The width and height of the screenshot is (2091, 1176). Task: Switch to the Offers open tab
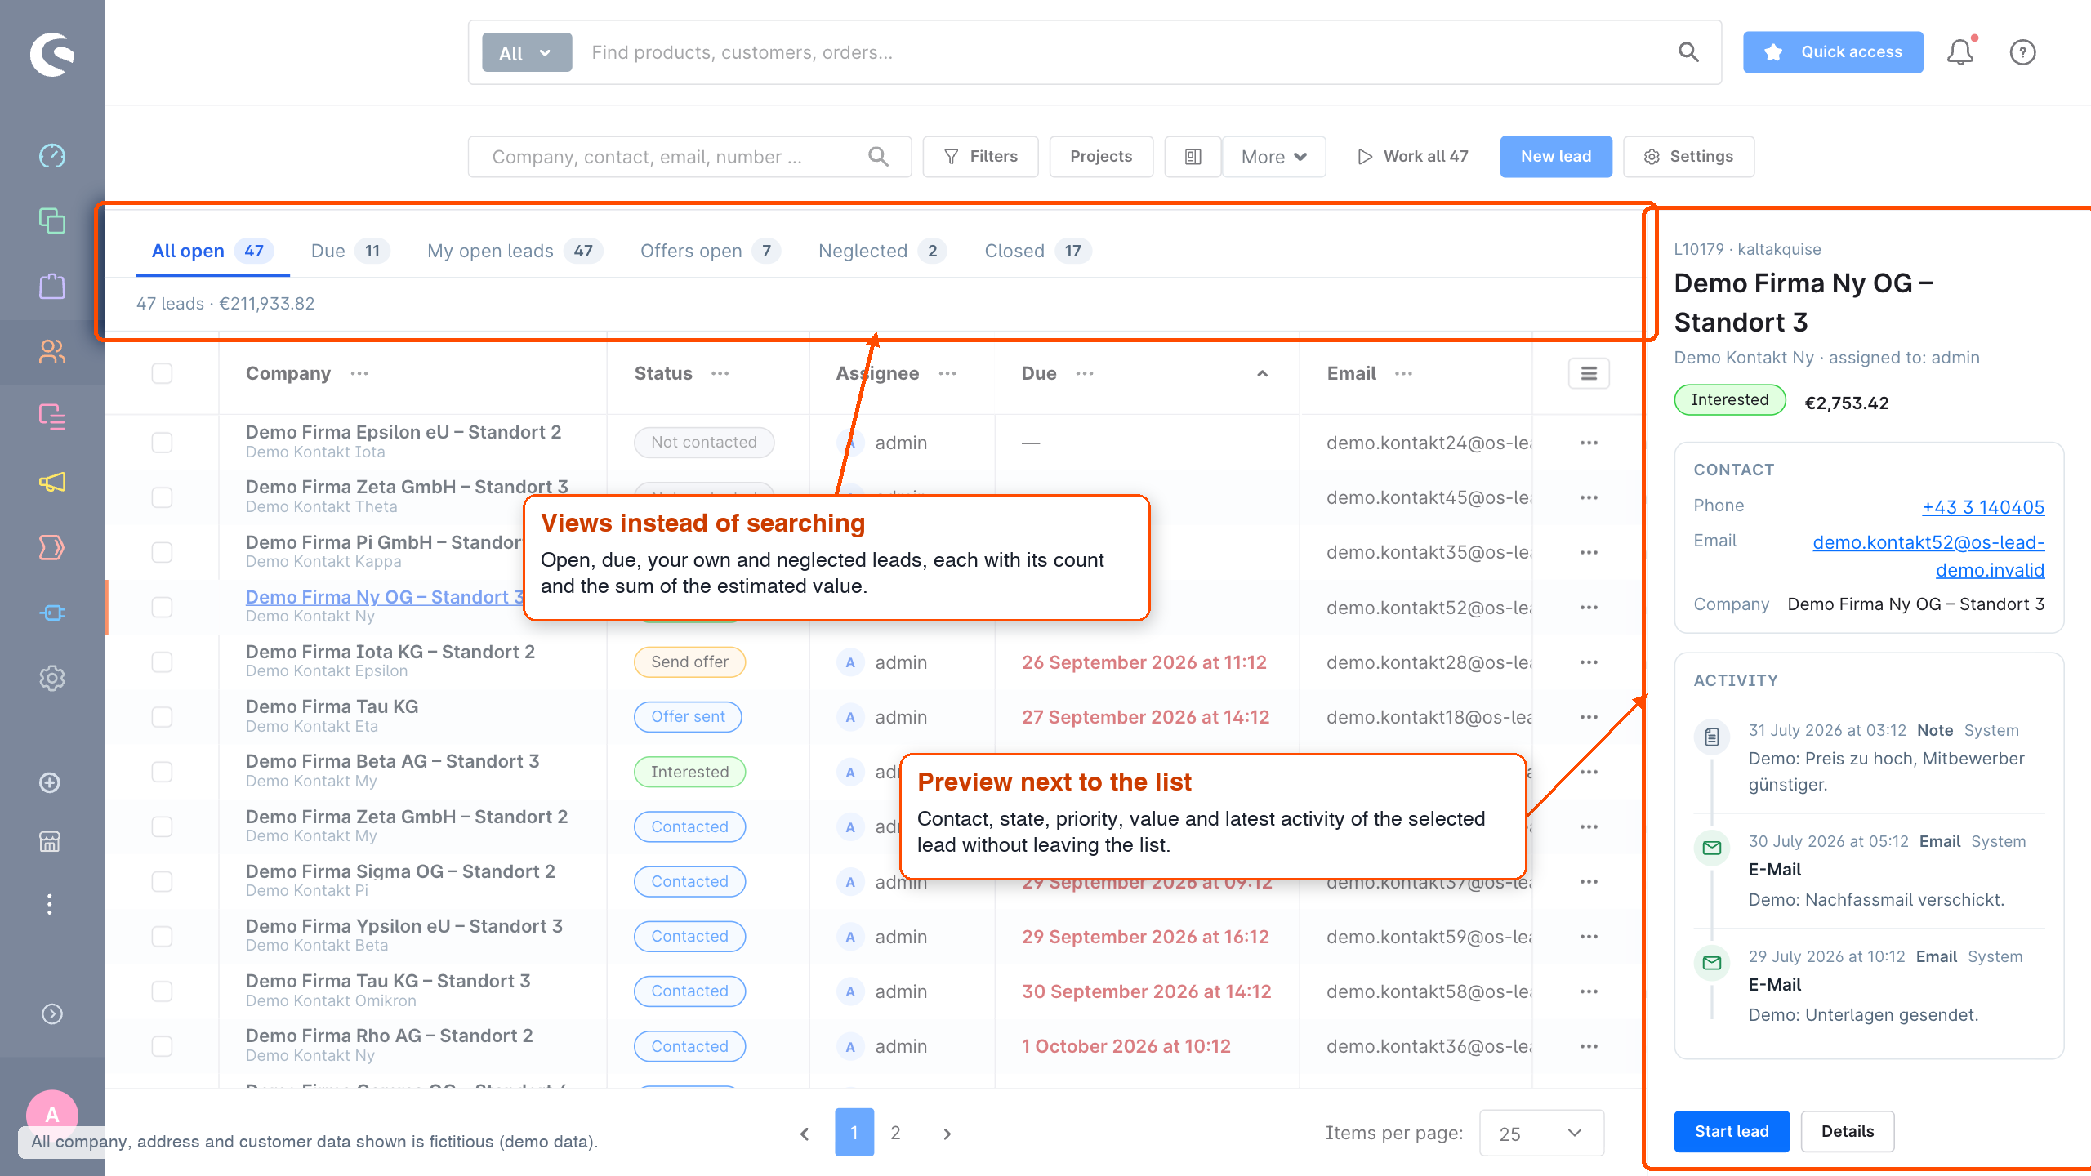click(709, 251)
